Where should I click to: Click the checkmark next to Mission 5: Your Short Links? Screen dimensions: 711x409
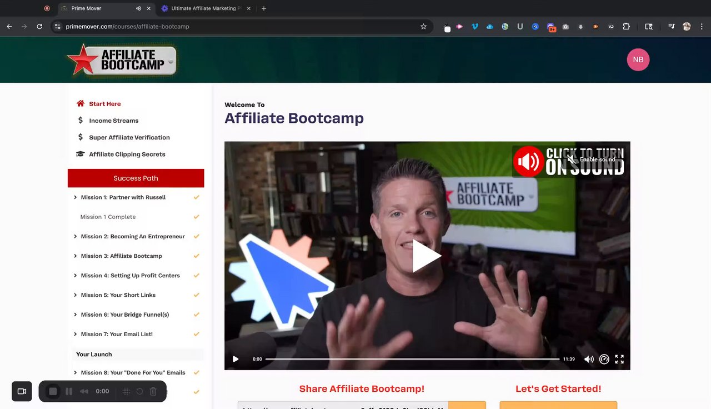196,295
